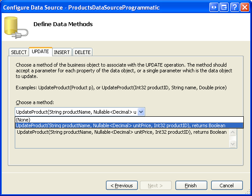This screenshot has width=252, height=196.
Task: Open the DELETE tab
Action: [x=83, y=52]
